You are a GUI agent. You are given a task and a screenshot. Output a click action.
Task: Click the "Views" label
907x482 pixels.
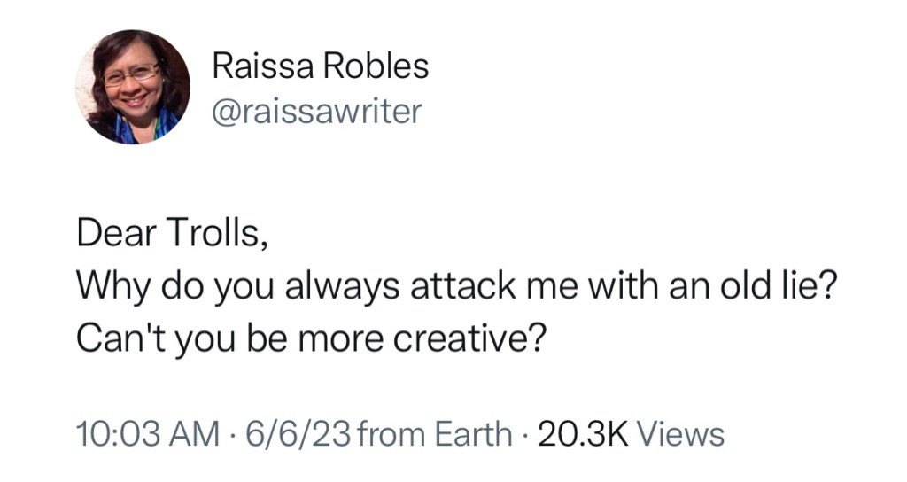coord(680,434)
